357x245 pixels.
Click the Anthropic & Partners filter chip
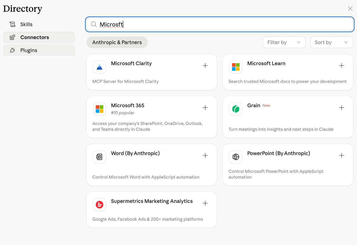(117, 42)
